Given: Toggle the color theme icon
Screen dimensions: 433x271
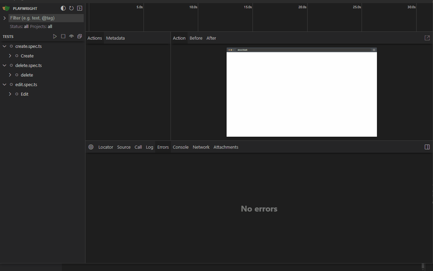Looking at the screenshot, I should click(x=63, y=8).
